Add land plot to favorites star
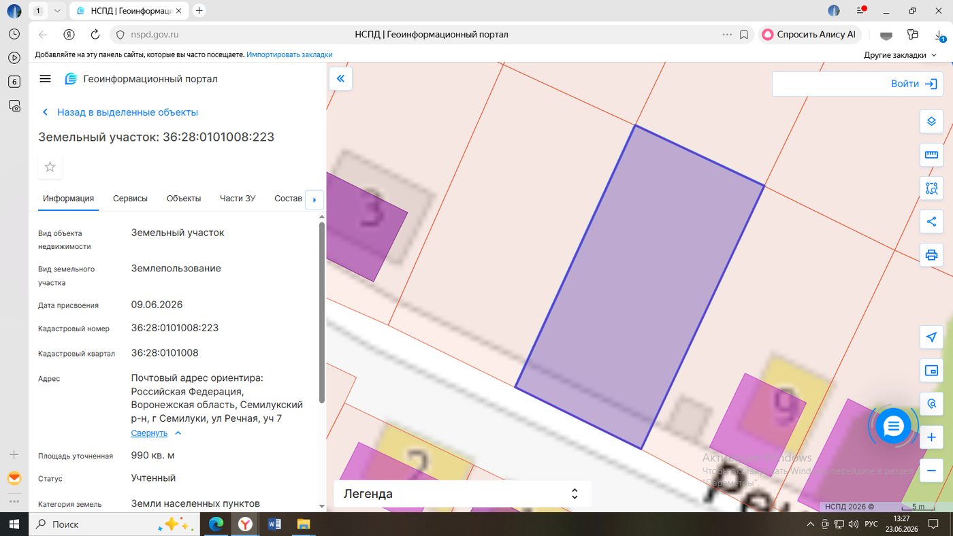Viewport: 953px width, 536px height. [50, 167]
